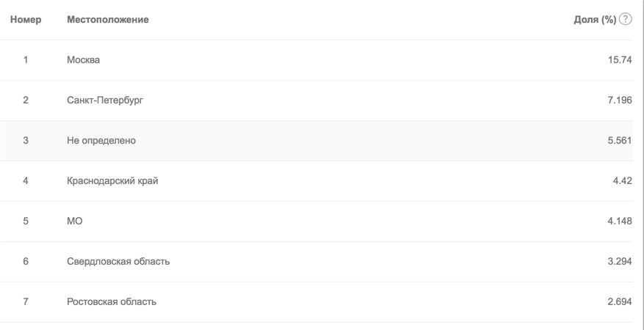The height and width of the screenshot is (330, 644).
Task: Click row number 1 cell
Action: tap(26, 60)
